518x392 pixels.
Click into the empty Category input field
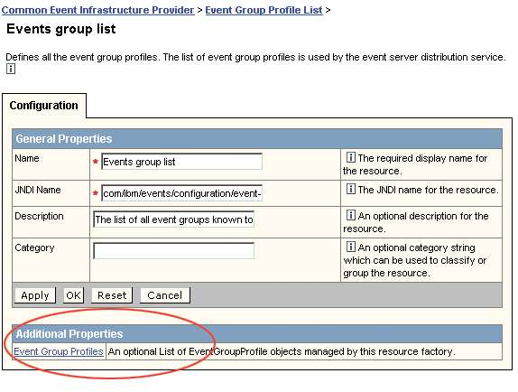(x=174, y=251)
